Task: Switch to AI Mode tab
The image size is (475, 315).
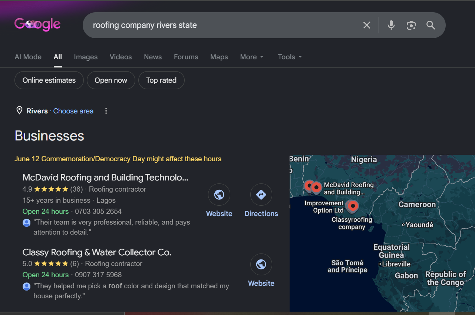Action: point(28,57)
